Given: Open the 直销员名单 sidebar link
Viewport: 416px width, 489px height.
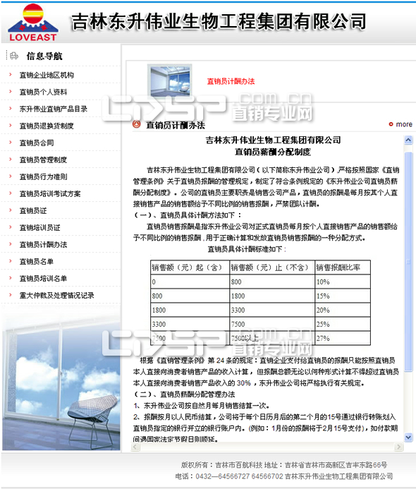Looking at the screenshot, I should pyautogui.click(x=37, y=261).
